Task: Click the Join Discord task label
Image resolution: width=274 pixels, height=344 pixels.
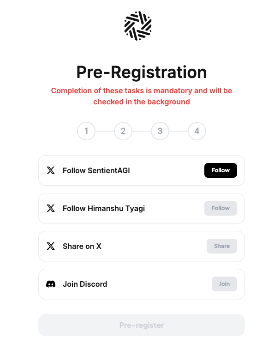Action: (85, 284)
